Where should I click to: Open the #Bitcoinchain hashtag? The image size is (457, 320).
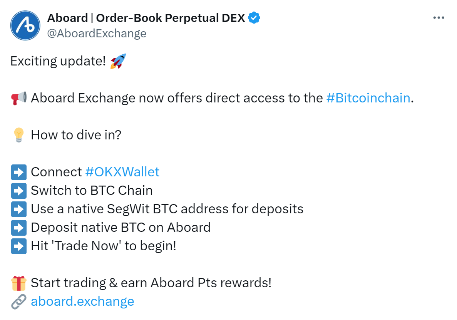pyautogui.click(x=368, y=98)
